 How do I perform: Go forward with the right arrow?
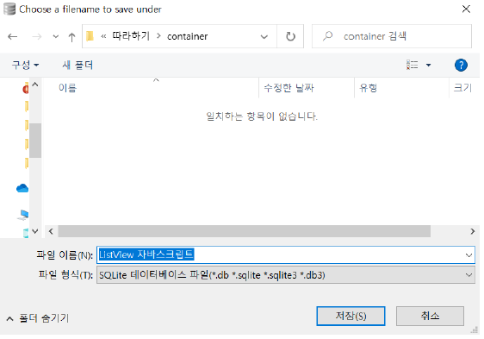[37, 37]
